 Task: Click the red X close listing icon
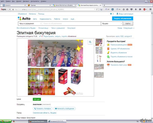42,36
